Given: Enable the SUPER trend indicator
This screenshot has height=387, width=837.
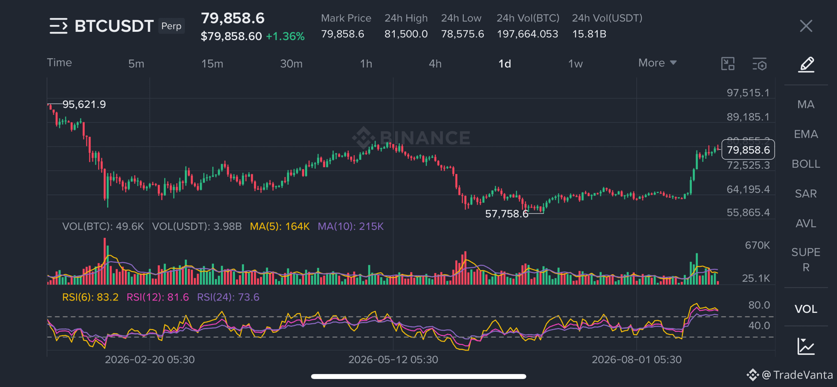Looking at the screenshot, I should point(806,260).
